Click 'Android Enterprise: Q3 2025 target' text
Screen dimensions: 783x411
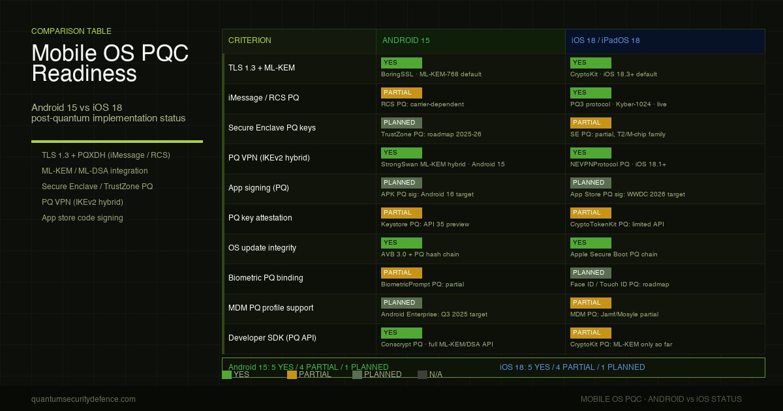[434, 314]
